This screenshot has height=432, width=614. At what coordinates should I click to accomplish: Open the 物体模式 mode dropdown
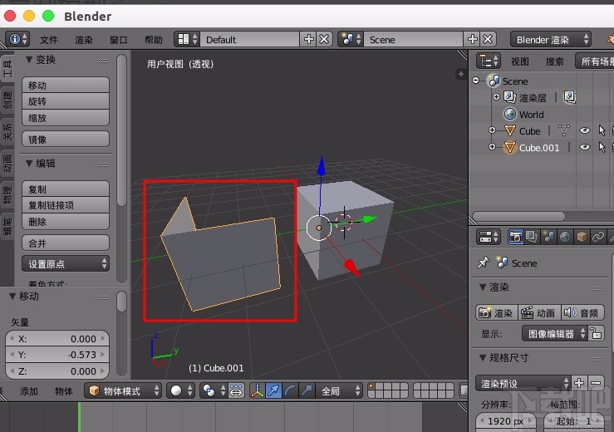tap(124, 390)
